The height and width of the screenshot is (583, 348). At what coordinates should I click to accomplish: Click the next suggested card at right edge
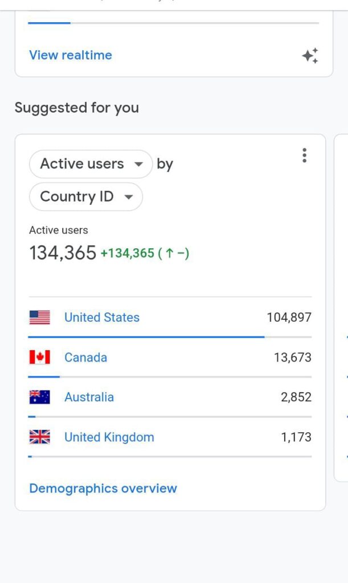[342, 307]
